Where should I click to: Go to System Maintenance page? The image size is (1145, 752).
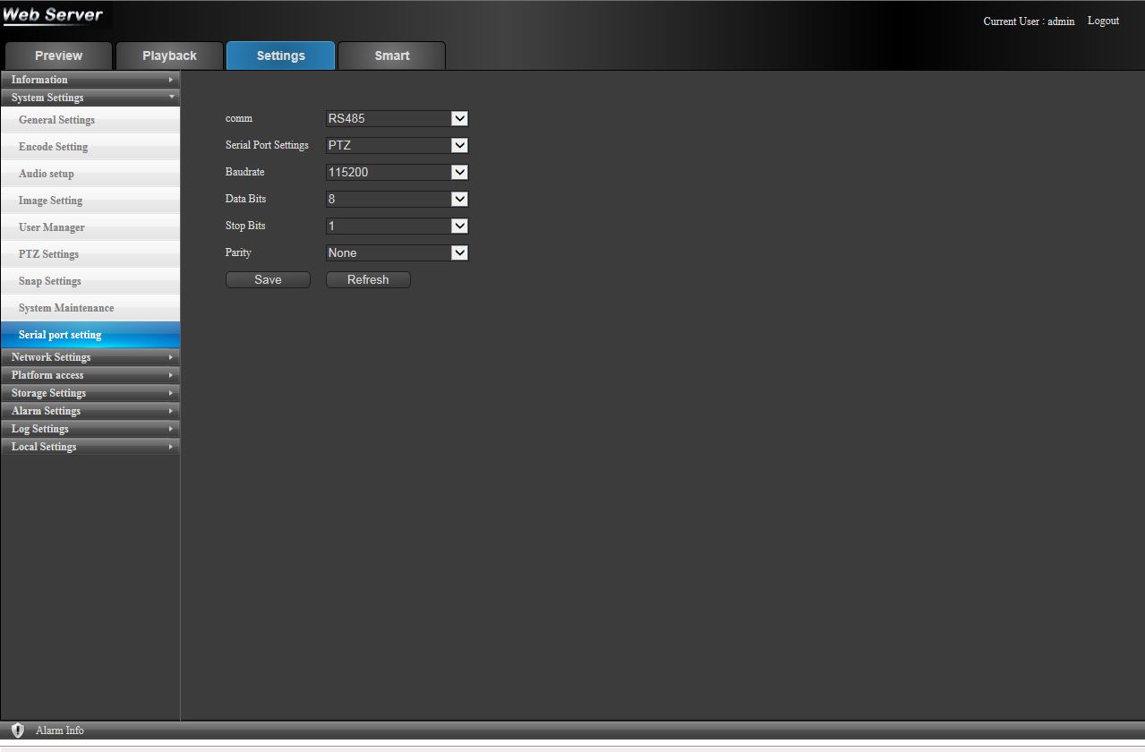(x=66, y=308)
